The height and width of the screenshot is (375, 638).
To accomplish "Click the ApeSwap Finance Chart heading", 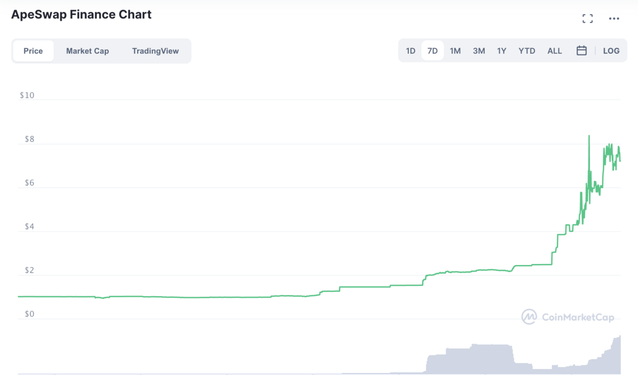I will 81,15.
